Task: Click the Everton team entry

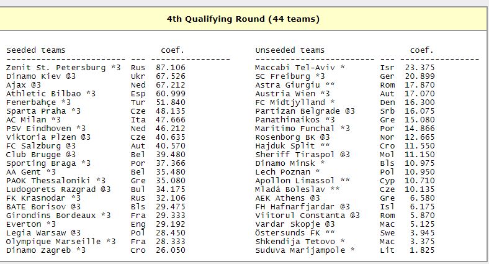Action: coord(31,224)
